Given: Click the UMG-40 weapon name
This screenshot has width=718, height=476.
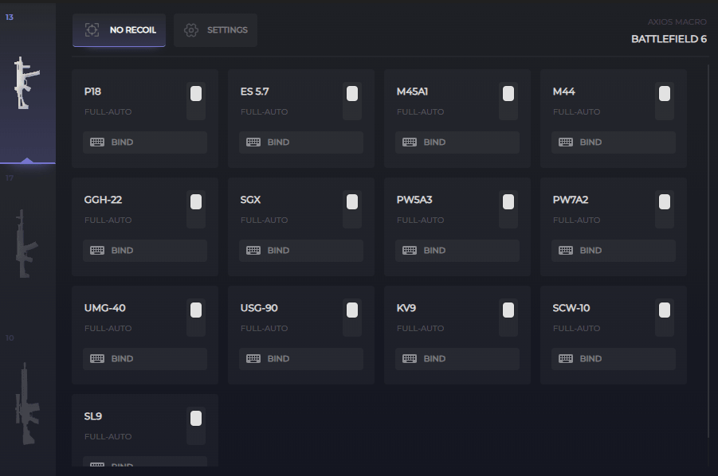Looking at the screenshot, I should tap(105, 308).
